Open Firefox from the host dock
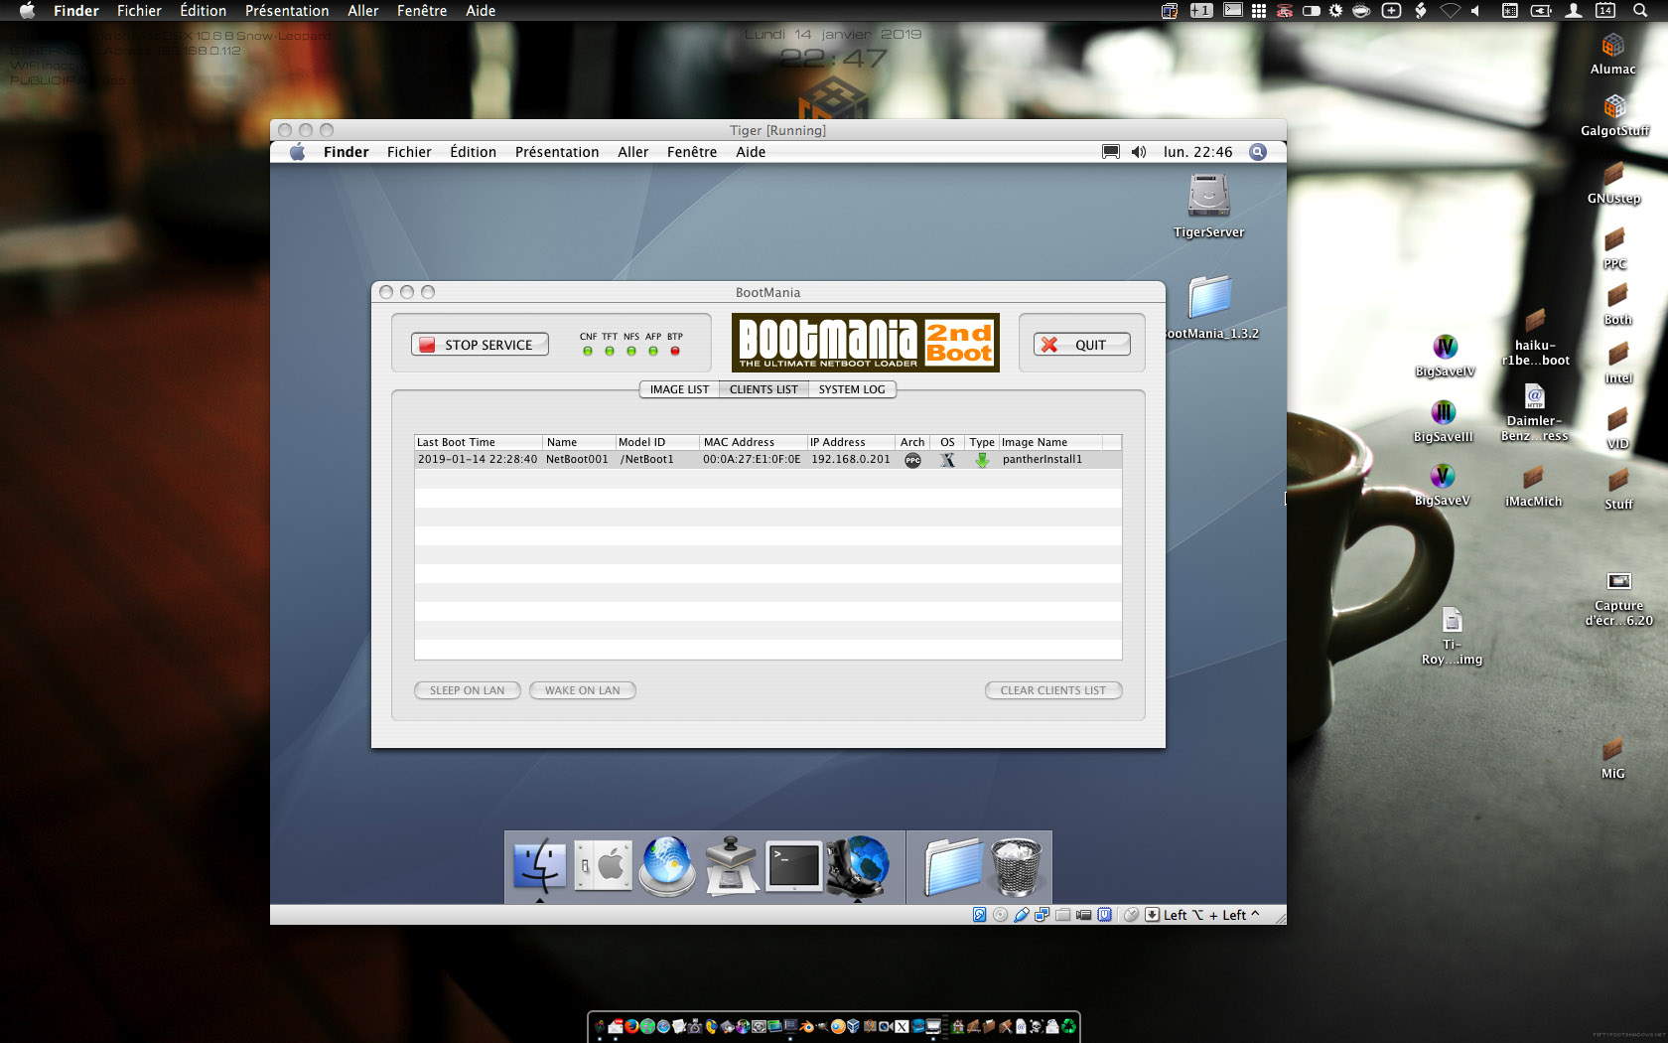Viewport: 1668px width, 1043px height. pos(631,1027)
